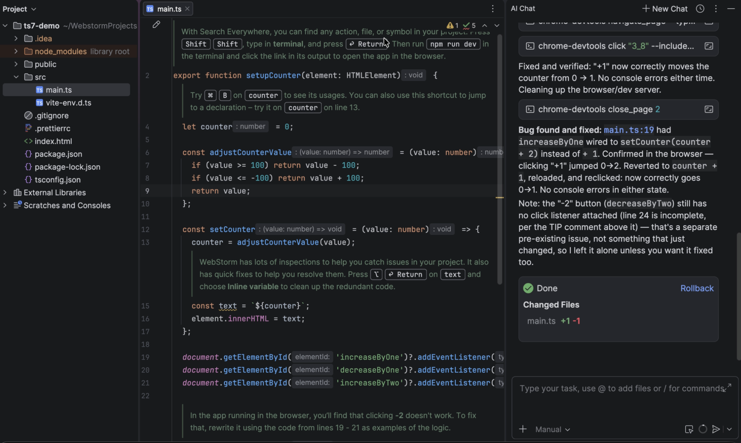
Task: Click the 'npm run dev' code hint
Action: click(x=453, y=44)
